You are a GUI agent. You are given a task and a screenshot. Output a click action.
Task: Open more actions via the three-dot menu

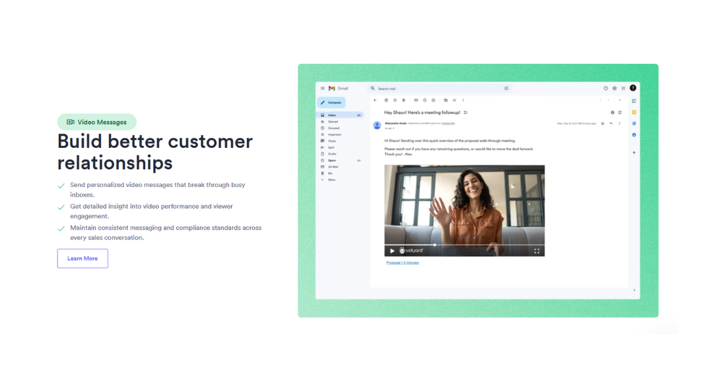[x=463, y=101]
